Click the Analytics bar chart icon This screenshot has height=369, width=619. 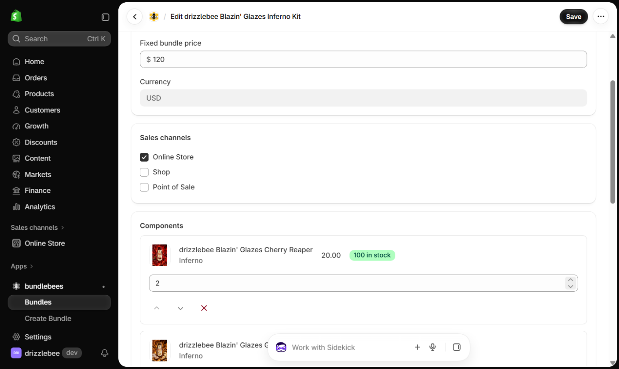click(x=16, y=206)
